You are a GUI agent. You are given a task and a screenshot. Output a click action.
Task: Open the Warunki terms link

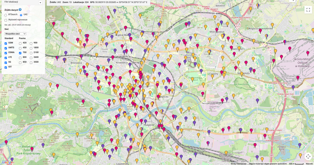tap(310, 164)
